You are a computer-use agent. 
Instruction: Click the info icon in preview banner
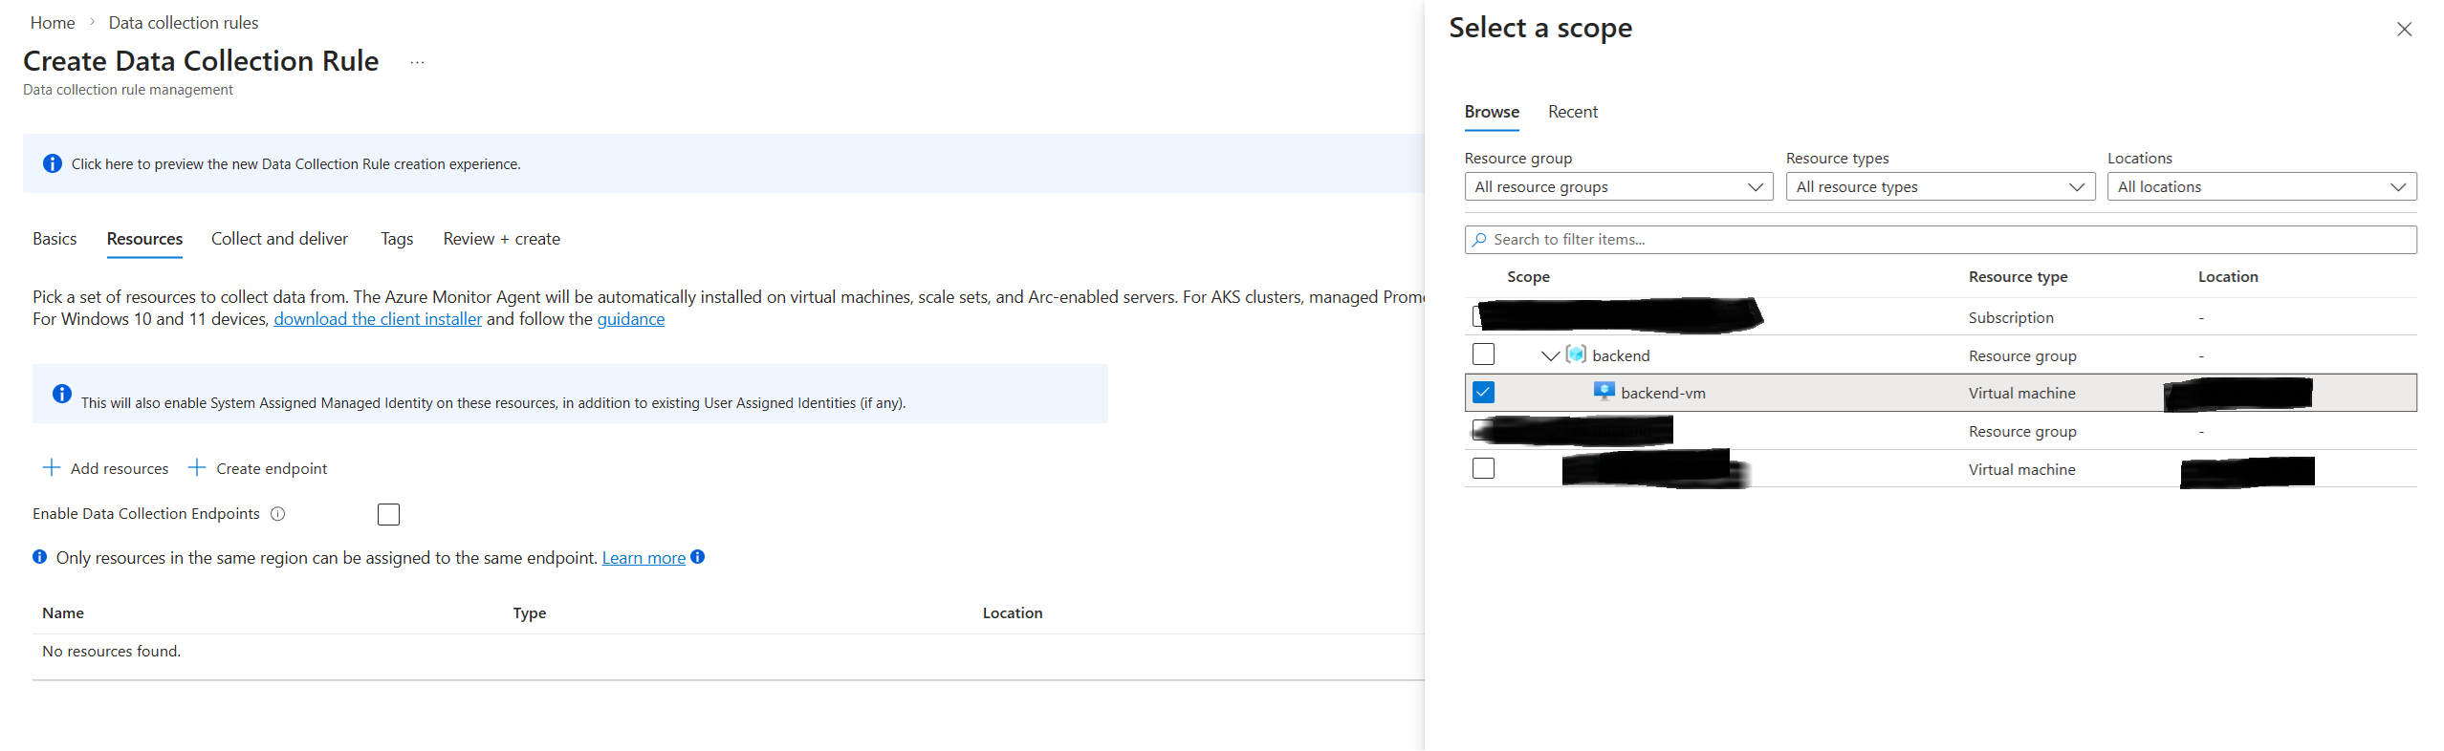tap(53, 163)
